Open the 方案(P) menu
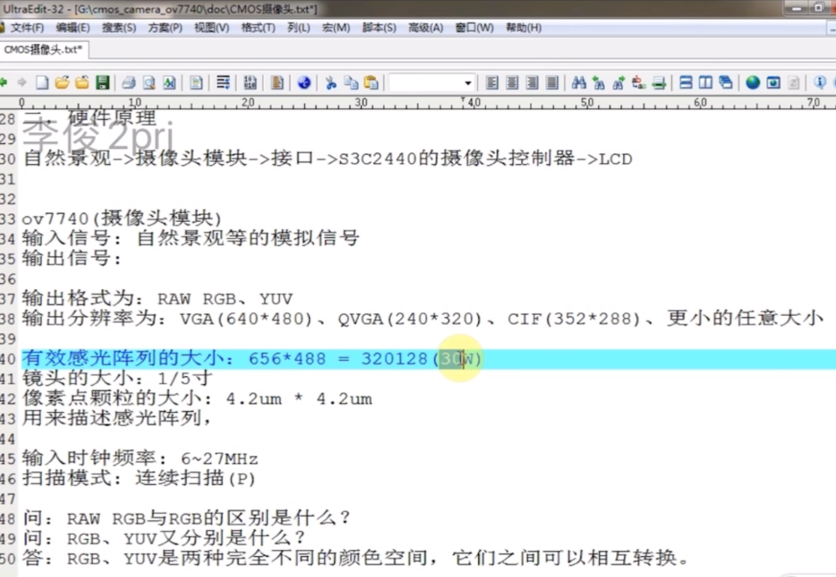The height and width of the screenshot is (577, 836). point(165,28)
